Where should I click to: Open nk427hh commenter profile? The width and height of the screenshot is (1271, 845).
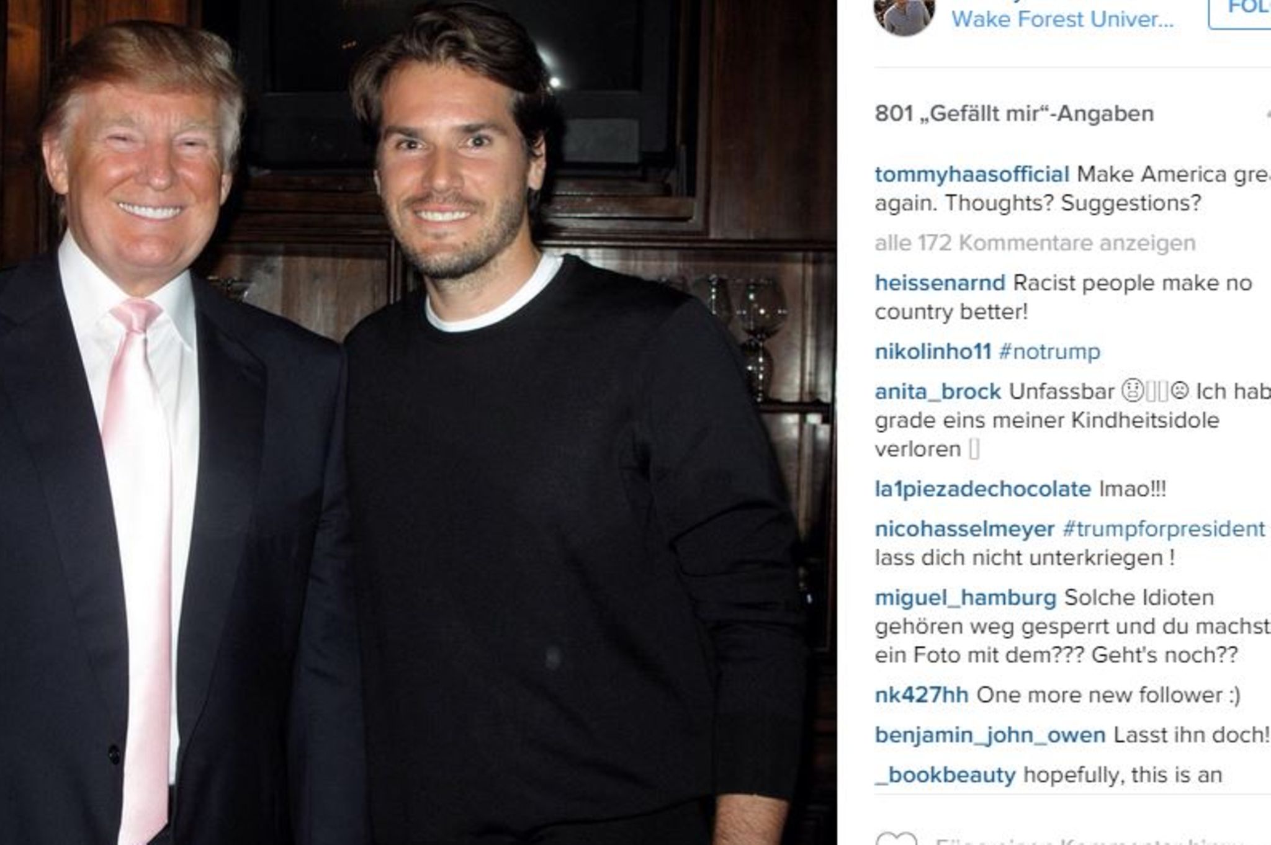tap(922, 695)
